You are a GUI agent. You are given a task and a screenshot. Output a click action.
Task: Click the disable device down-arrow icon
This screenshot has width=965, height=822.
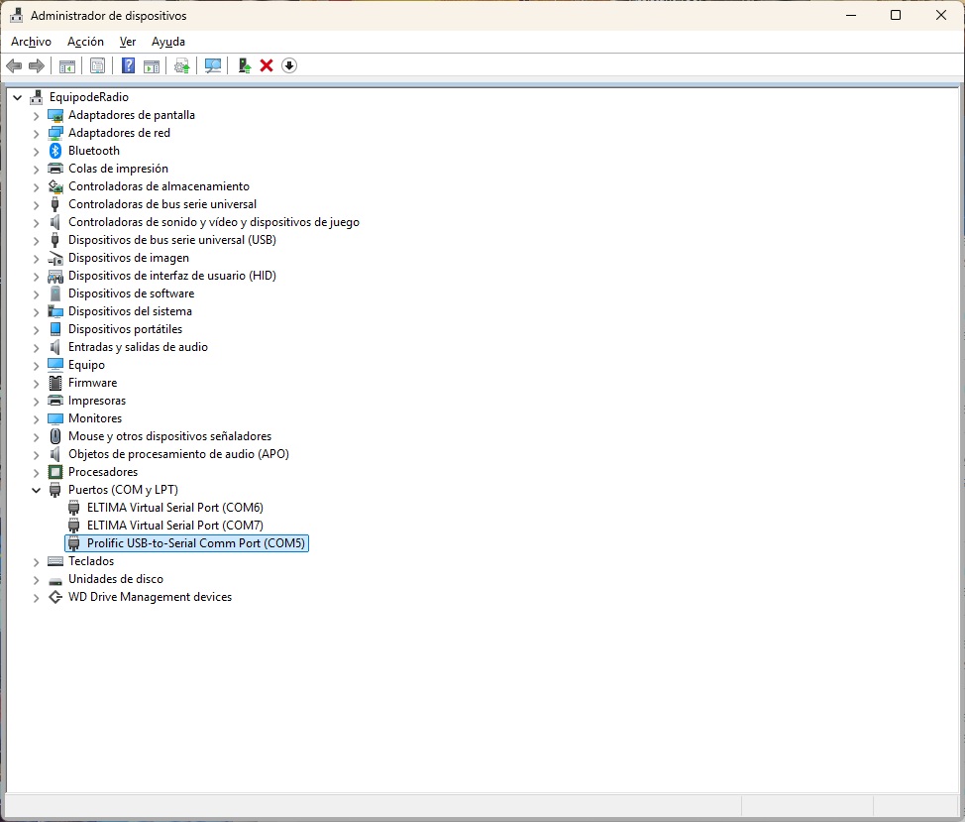click(289, 65)
